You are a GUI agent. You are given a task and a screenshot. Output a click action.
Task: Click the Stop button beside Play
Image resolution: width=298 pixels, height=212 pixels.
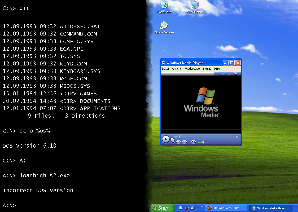[x=173, y=140]
